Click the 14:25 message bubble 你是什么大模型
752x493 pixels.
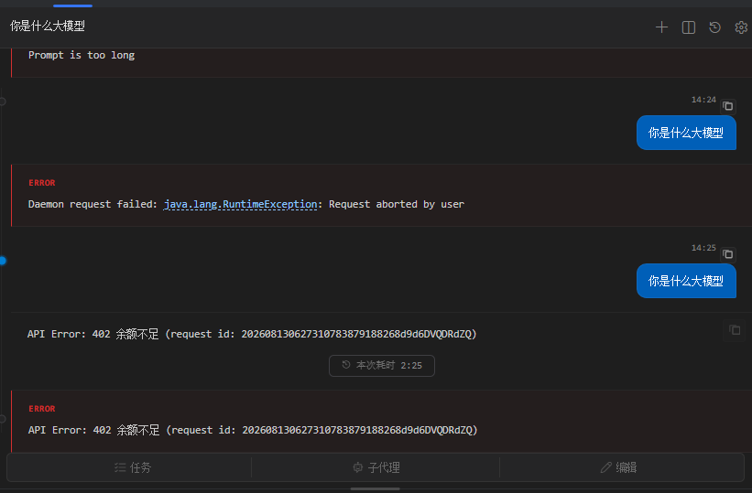point(686,281)
